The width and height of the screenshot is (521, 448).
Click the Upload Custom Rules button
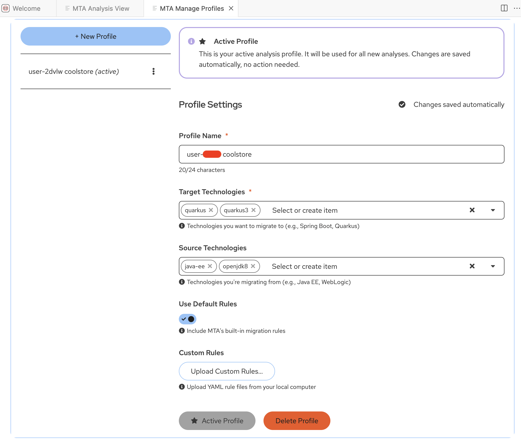[x=226, y=371]
